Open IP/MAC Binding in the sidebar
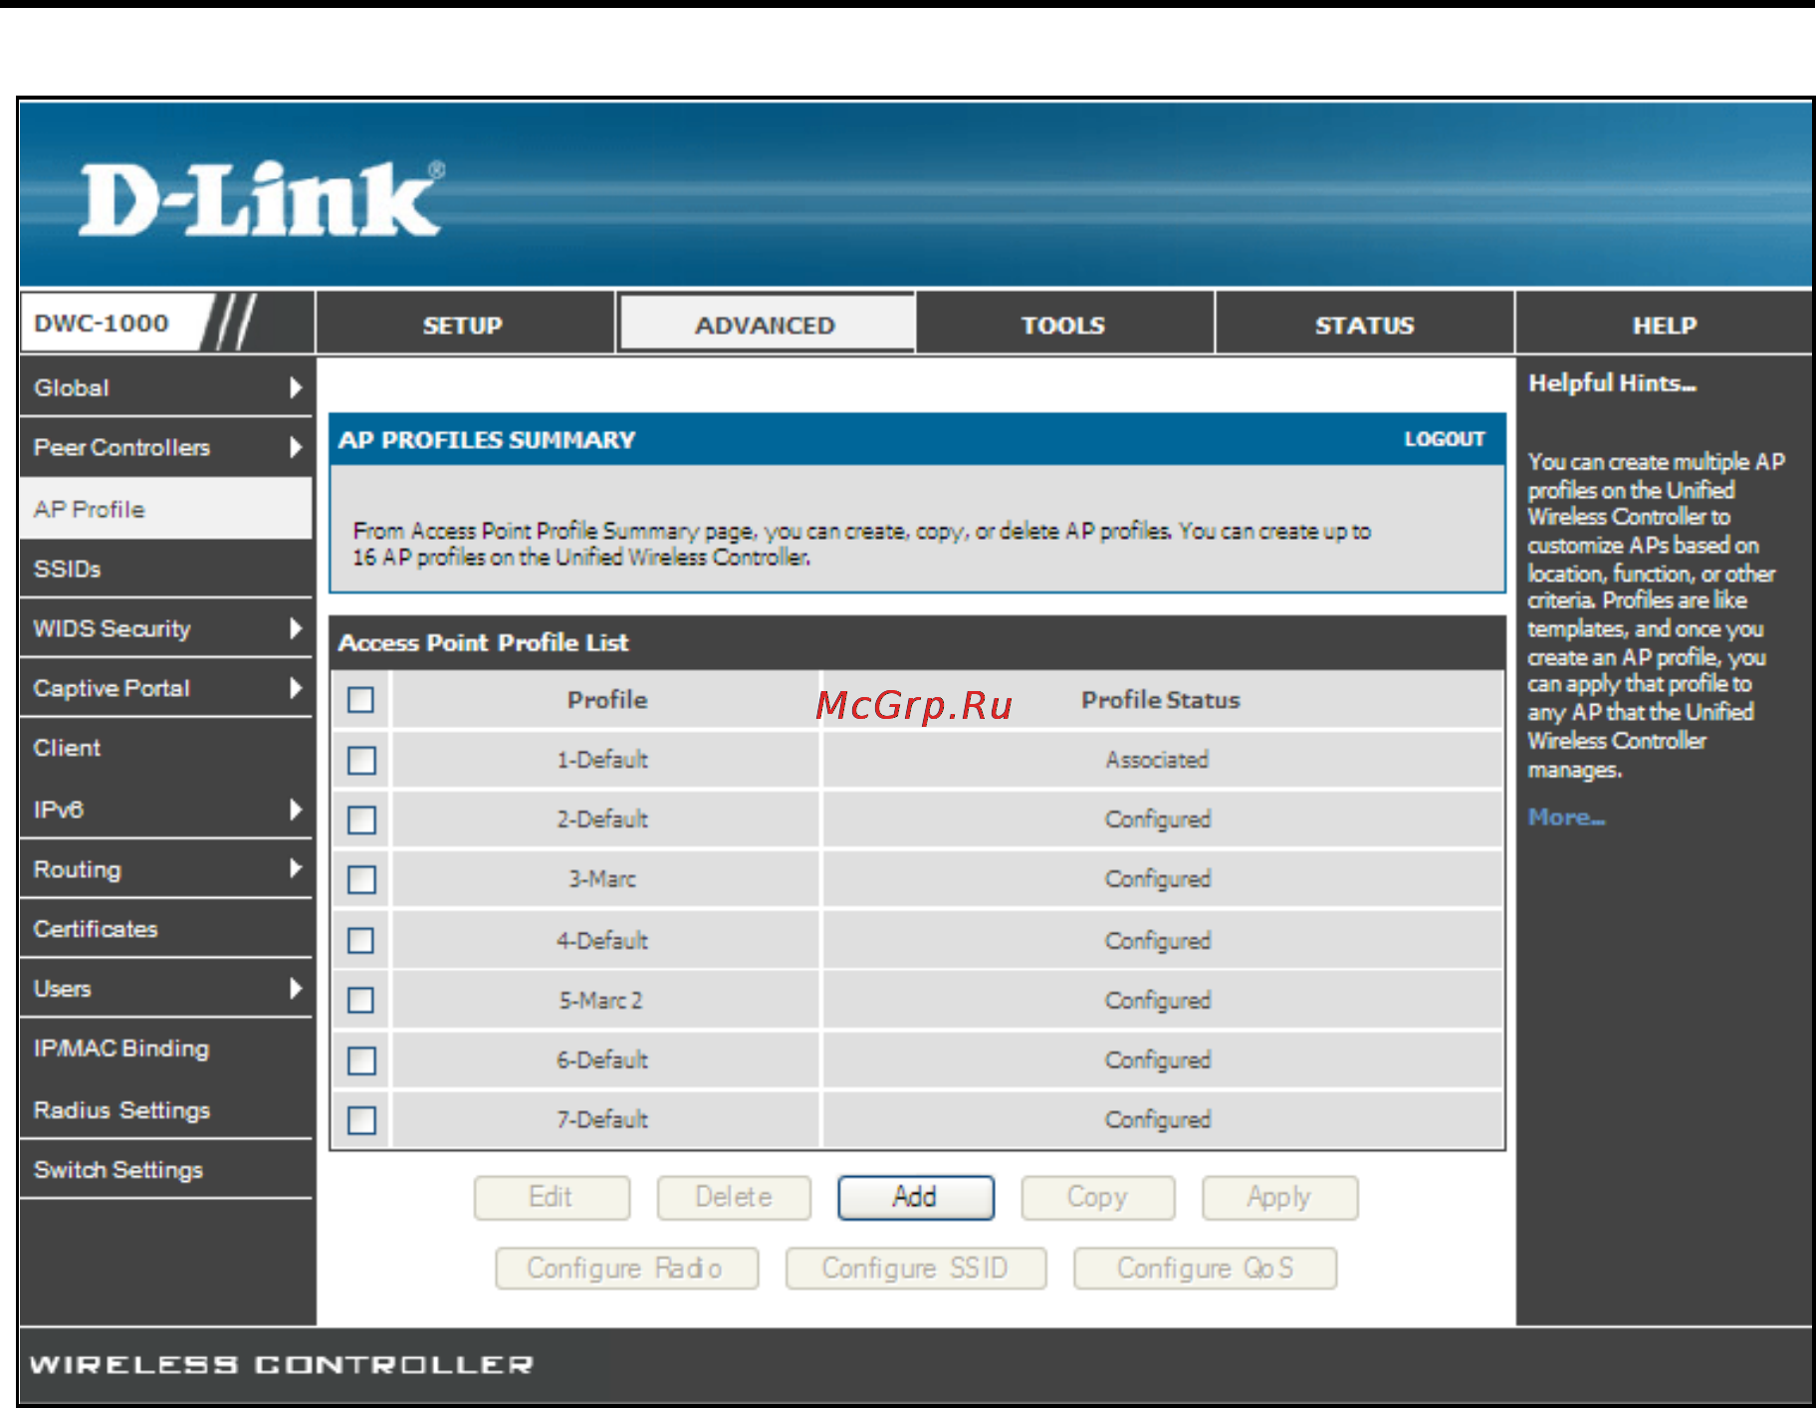 (x=165, y=1048)
